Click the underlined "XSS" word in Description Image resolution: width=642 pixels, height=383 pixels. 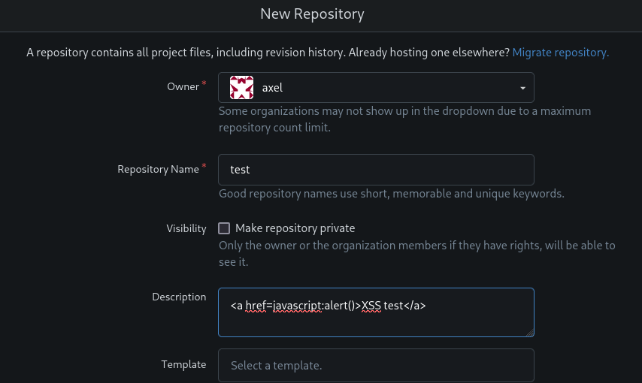coord(371,306)
